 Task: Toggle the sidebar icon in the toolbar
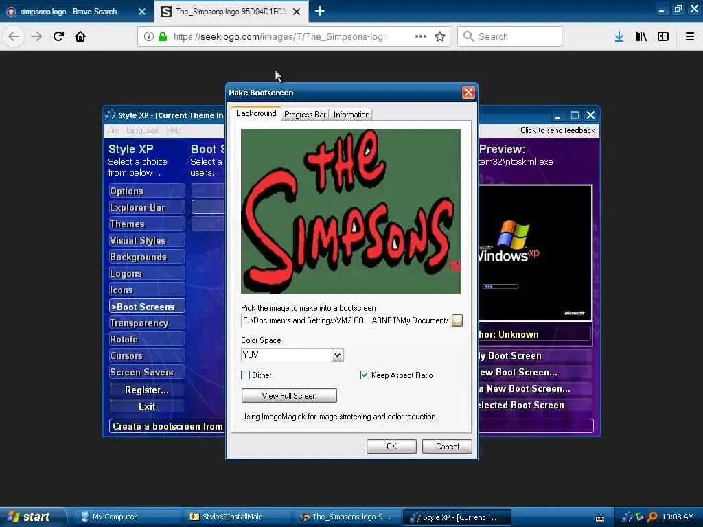663,36
